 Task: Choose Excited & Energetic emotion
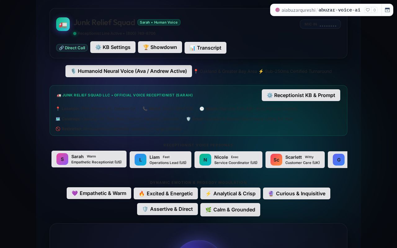click(166, 193)
